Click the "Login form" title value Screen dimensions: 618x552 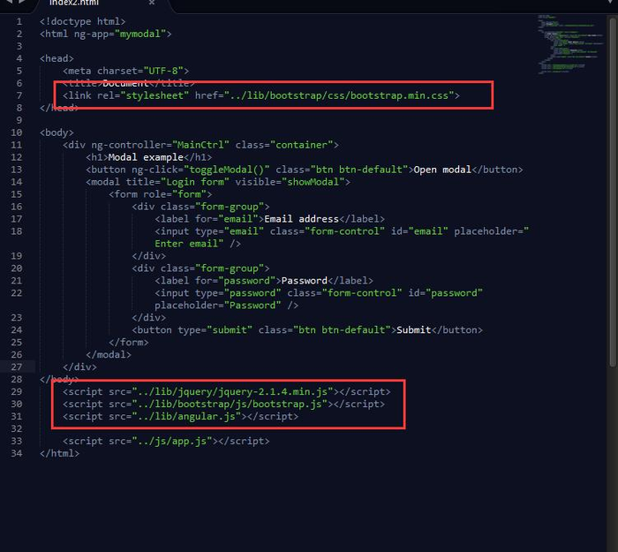click(195, 182)
